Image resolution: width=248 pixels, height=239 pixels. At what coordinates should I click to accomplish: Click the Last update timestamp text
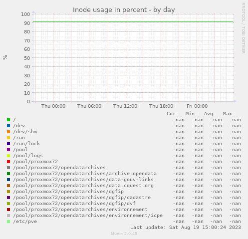186,228
